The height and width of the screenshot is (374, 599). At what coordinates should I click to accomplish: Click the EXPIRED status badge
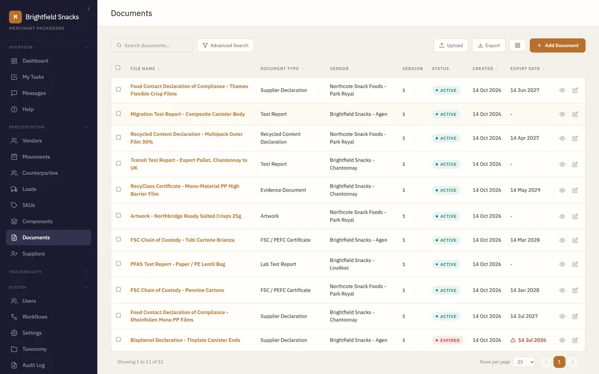447,340
